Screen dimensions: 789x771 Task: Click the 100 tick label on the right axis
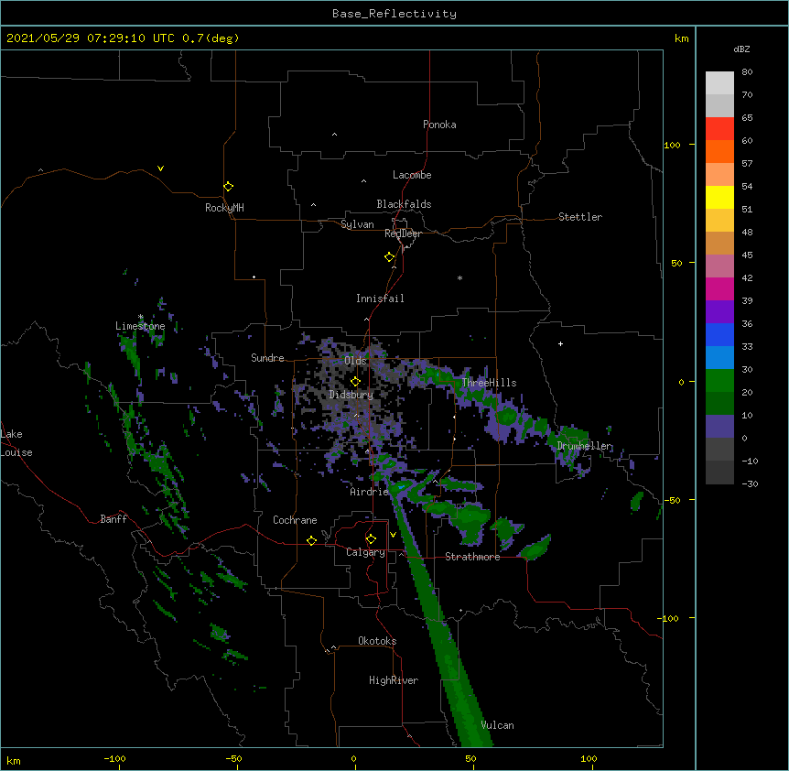pyautogui.click(x=672, y=145)
